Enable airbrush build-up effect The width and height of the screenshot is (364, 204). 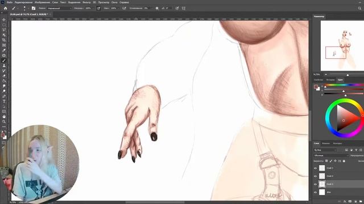(124, 8)
